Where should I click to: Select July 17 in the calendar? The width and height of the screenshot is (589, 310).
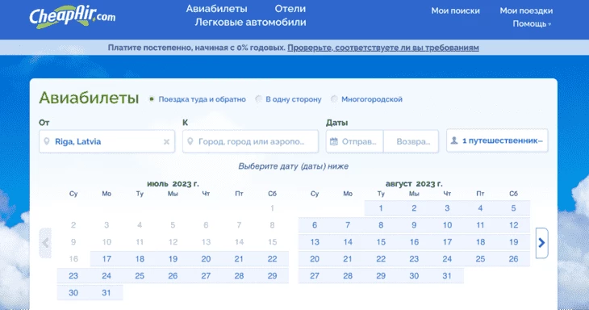[107, 259]
